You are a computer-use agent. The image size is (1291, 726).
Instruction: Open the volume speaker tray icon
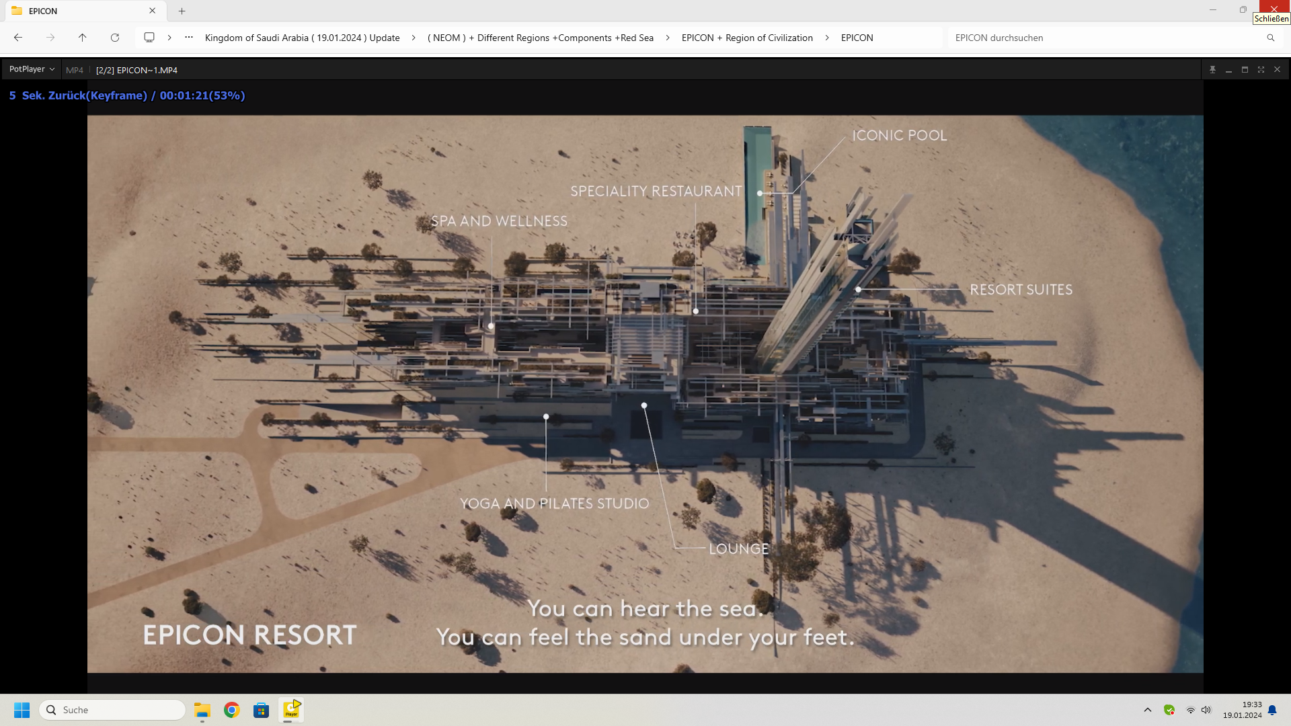click(1206, 710)
